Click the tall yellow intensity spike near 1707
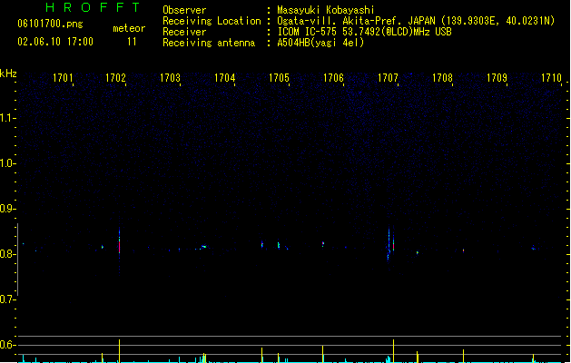571x363 pixels. pos(393,351)
